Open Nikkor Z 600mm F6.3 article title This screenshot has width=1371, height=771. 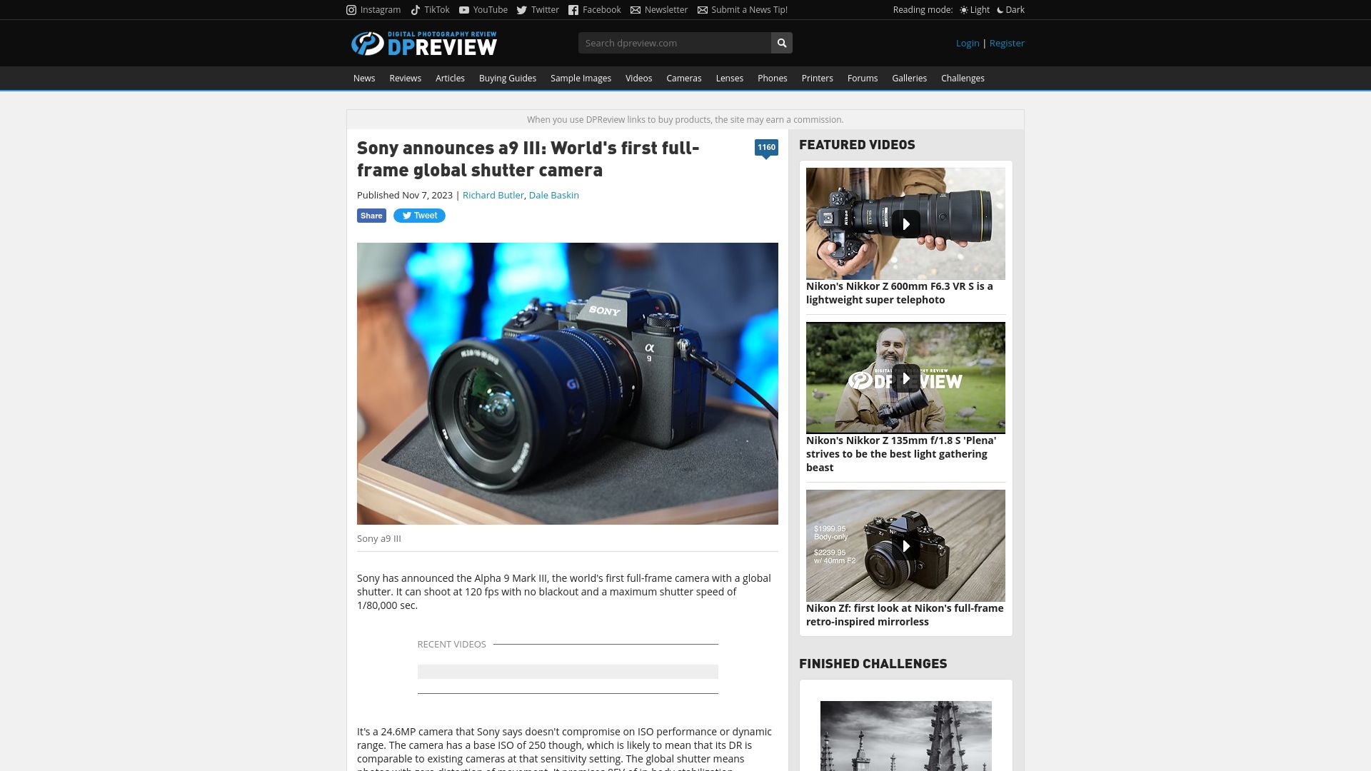[900, 293]
